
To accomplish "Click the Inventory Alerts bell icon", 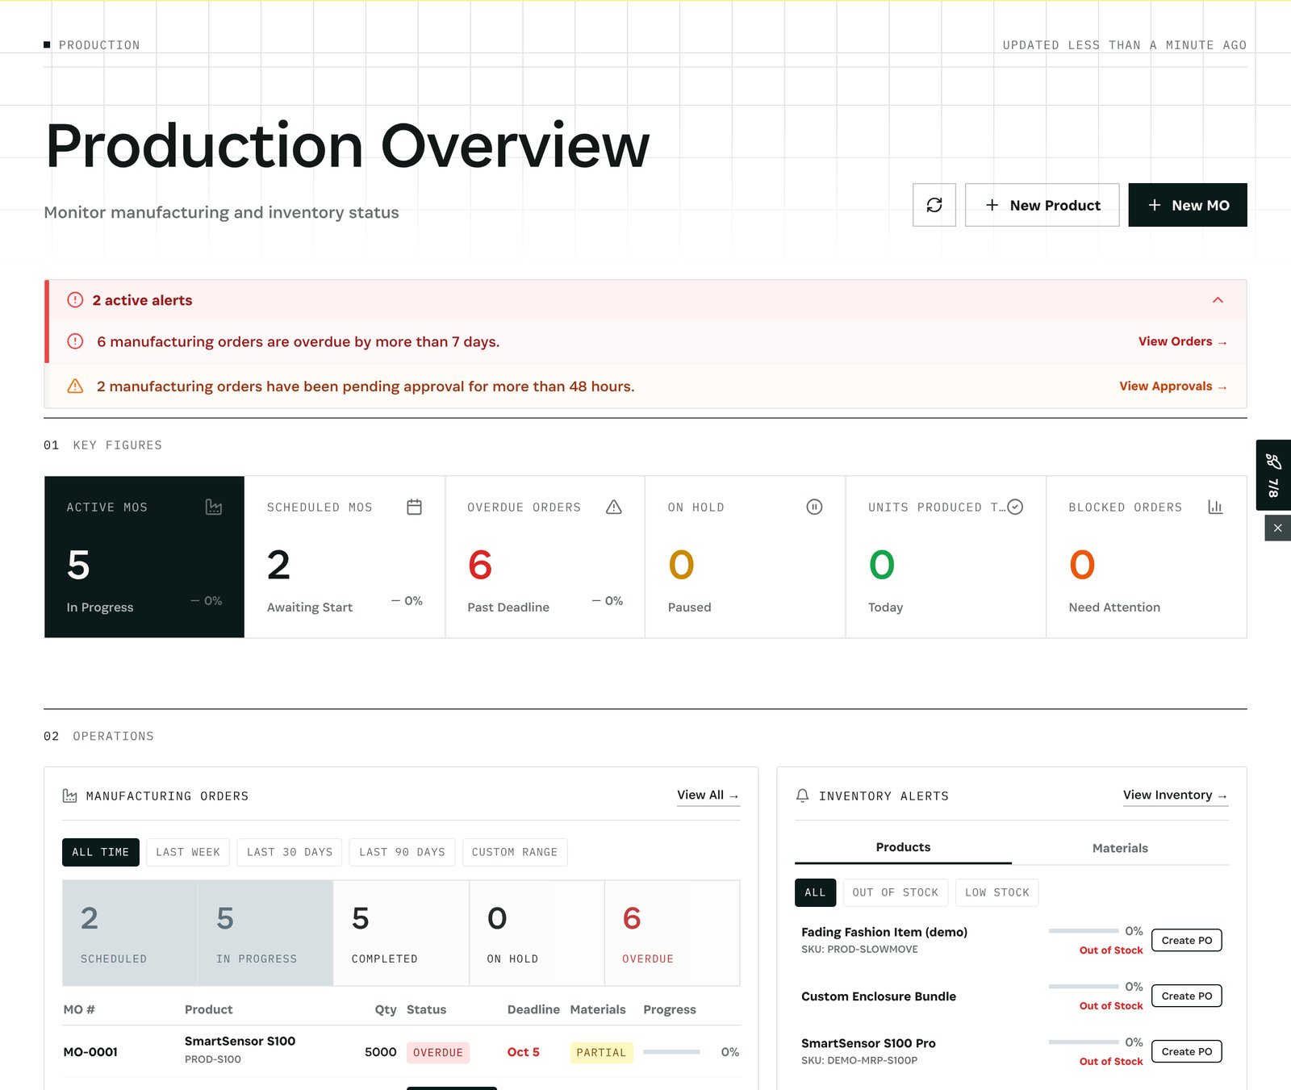I will [x=802, y=796].
